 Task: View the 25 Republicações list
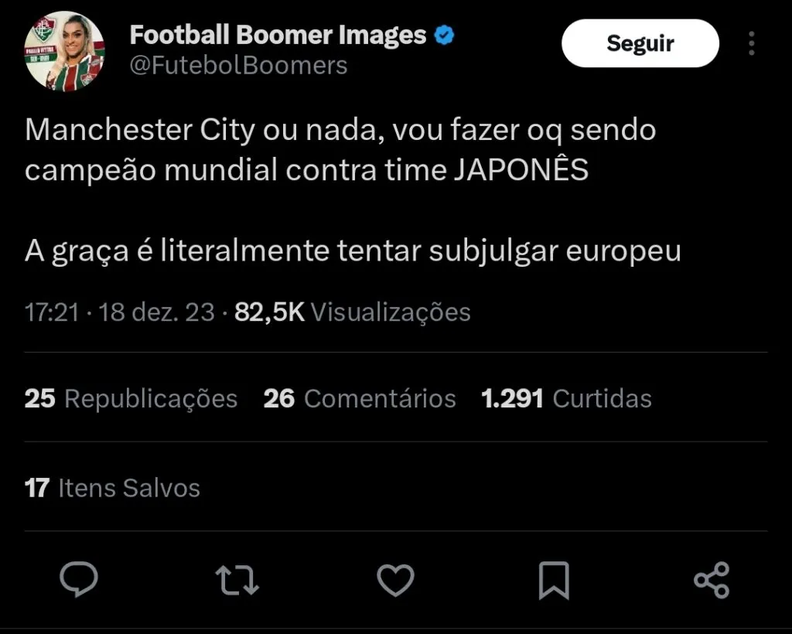[131, 398]
